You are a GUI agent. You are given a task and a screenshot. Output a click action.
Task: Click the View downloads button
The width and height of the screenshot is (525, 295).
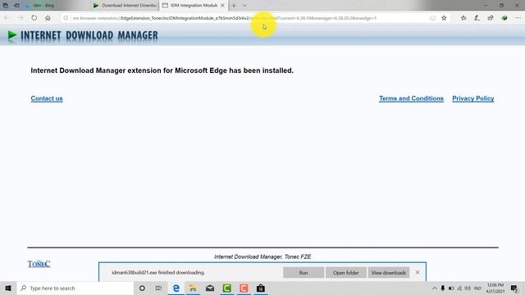click(388, 273)
